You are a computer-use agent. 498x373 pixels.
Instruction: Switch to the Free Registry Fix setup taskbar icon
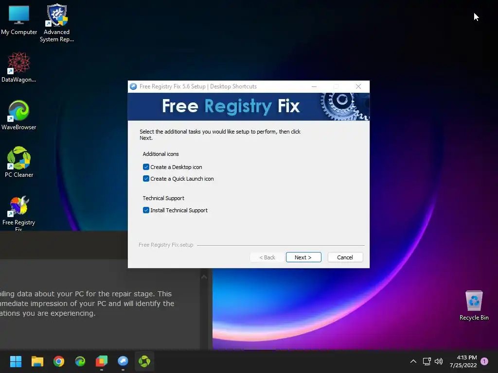[123, 361]
